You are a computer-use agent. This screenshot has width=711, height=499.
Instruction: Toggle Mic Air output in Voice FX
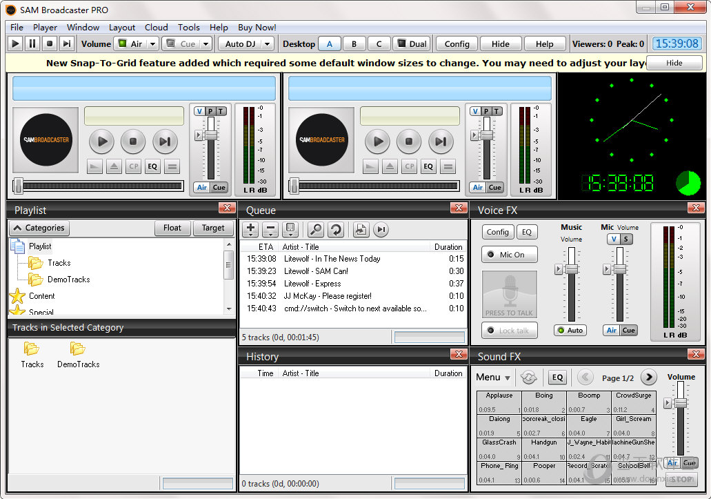[611, 330]
